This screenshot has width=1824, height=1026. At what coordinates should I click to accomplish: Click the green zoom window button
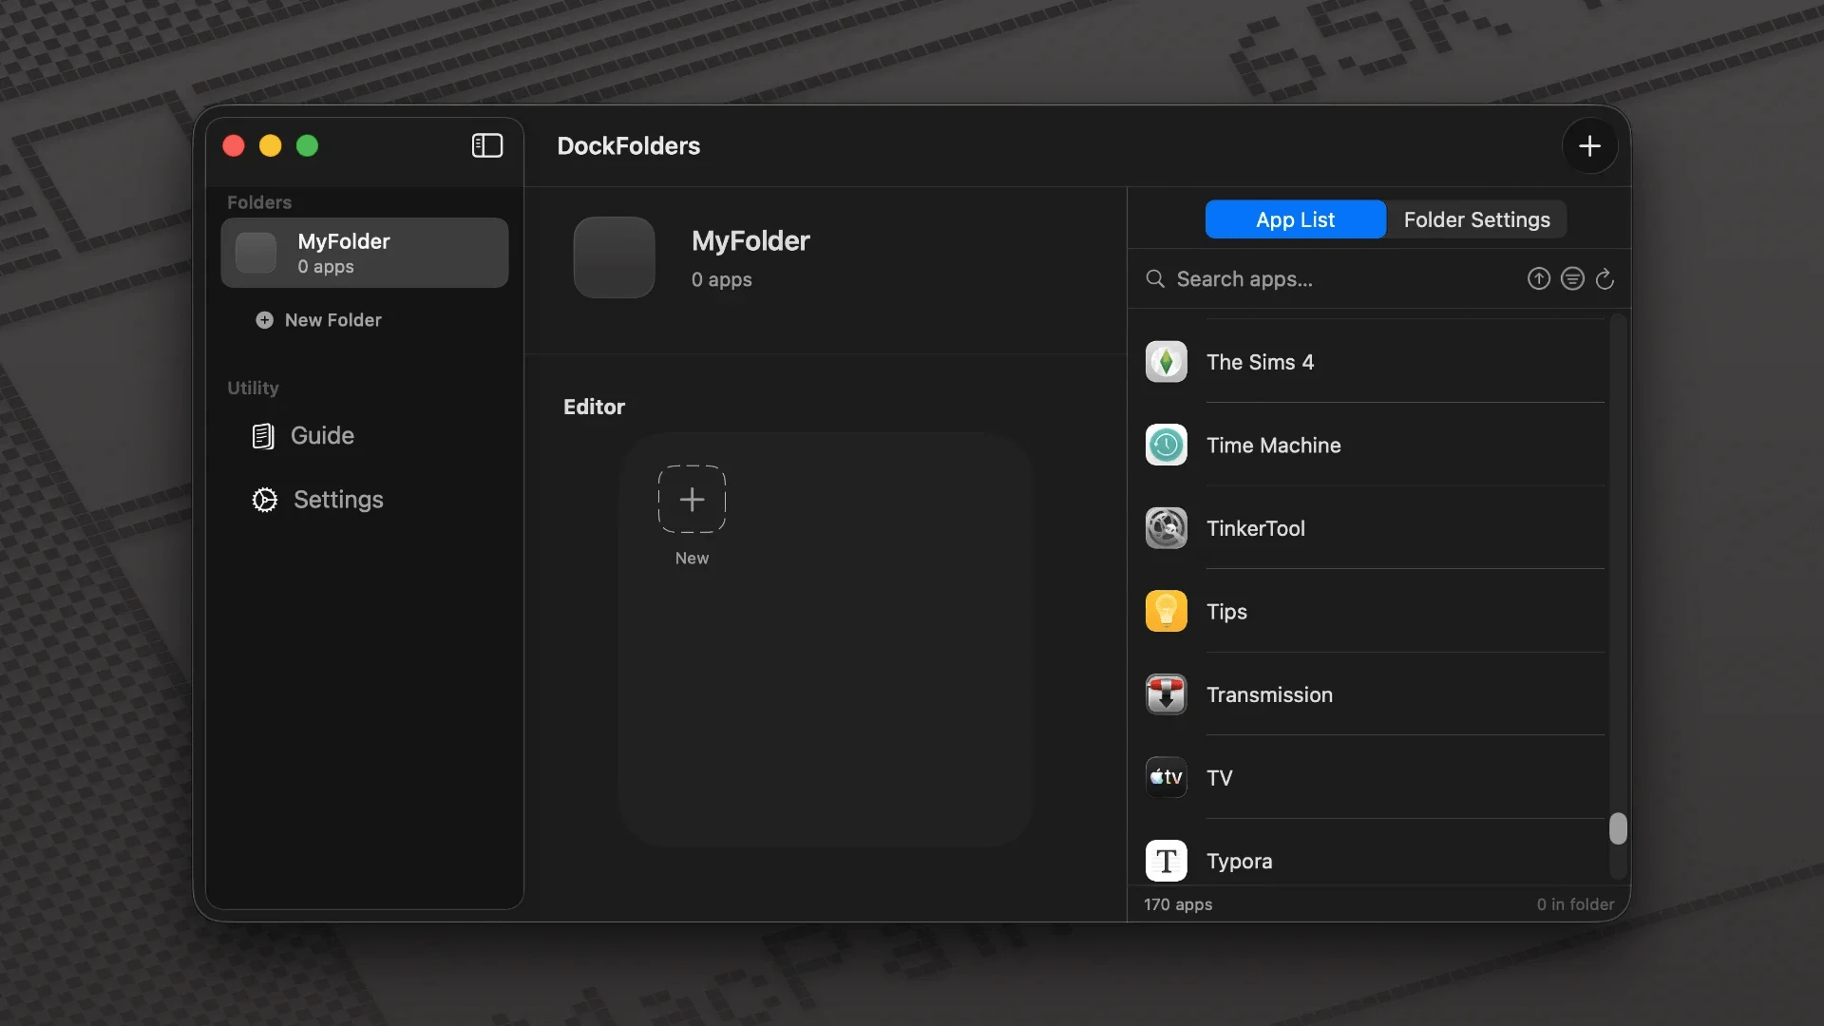pos(307,145)
